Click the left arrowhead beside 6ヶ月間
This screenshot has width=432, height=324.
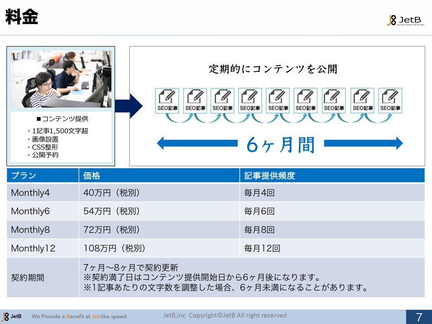click(162, 144)
